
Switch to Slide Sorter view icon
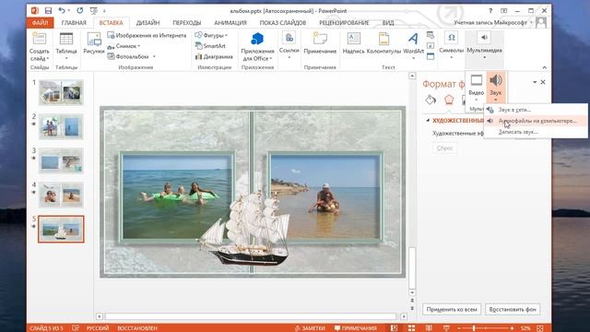click(x=411, y=328)
